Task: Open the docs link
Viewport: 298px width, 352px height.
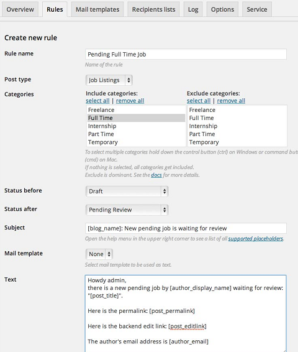Action: coord(156,175)
